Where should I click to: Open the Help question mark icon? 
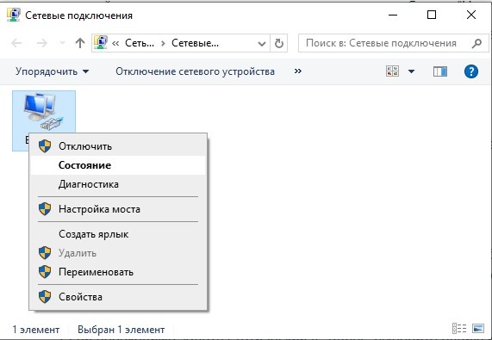tap(471, 71)
